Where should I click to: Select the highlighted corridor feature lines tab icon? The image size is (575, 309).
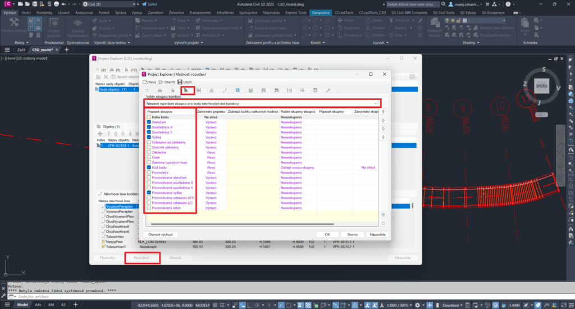click(186, 90)
